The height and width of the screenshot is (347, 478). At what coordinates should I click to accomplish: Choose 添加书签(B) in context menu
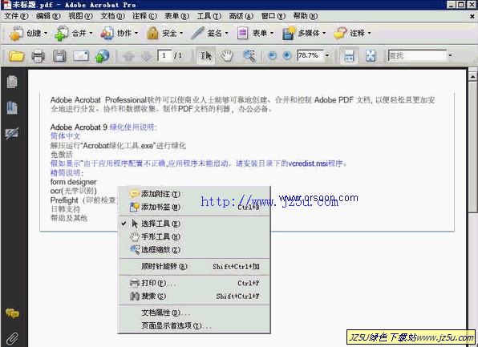tap(194, 208)
